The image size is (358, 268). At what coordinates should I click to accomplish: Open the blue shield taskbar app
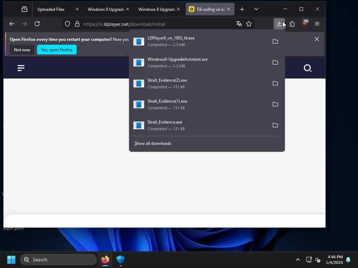120,260
